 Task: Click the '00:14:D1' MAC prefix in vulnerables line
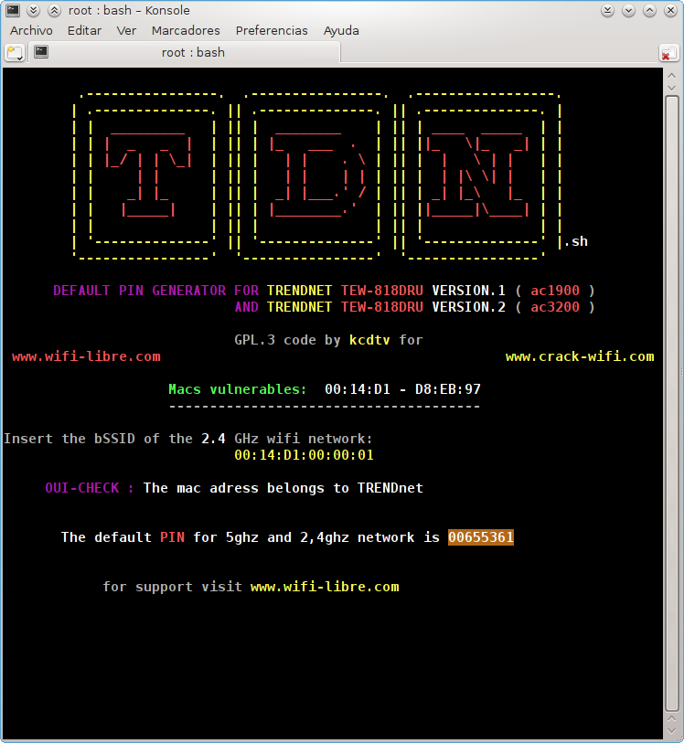coord(358,389)
